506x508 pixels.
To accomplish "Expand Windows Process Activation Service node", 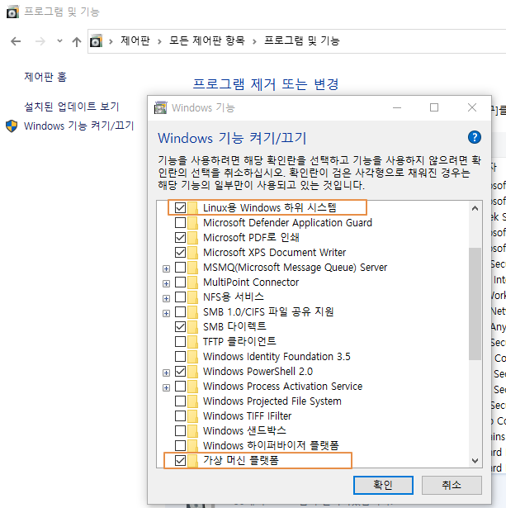I will tap(166, 387).
